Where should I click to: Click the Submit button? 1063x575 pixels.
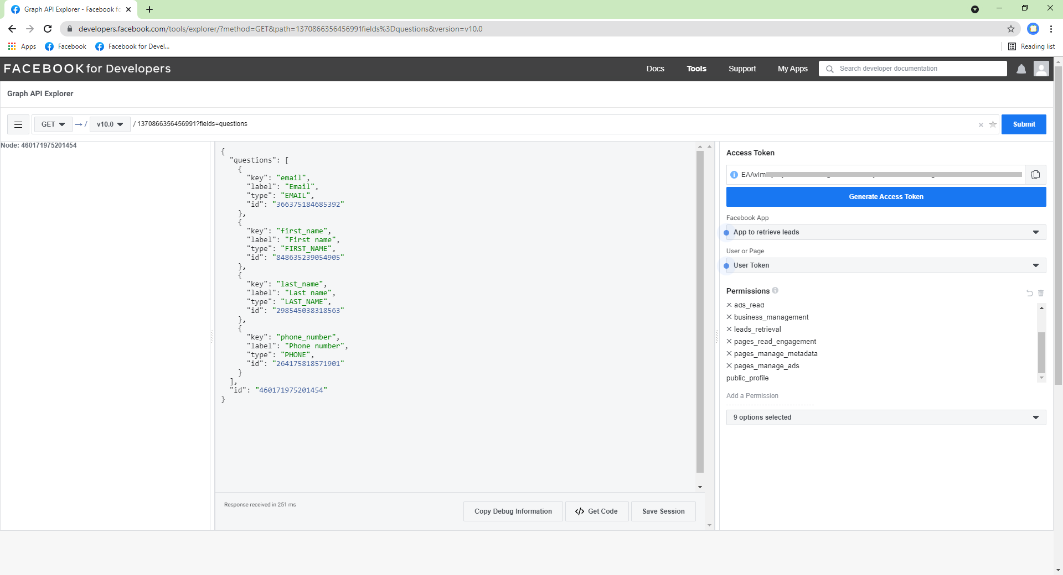(1024, 124)
